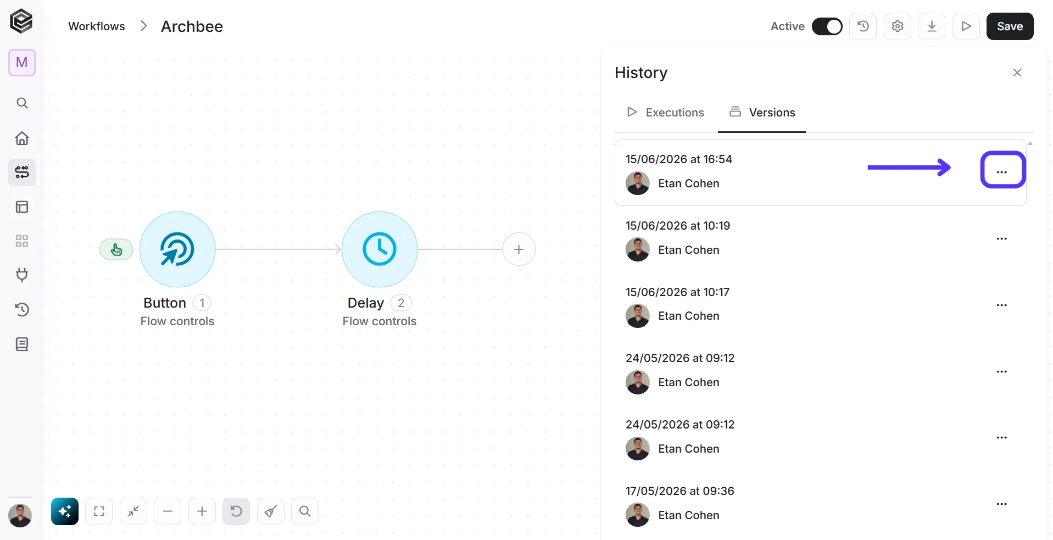Viewport: 1053px width, 540px height.
Task: Open options for 15/06/2026 10:17 version
Action: tap(1001, 305)
